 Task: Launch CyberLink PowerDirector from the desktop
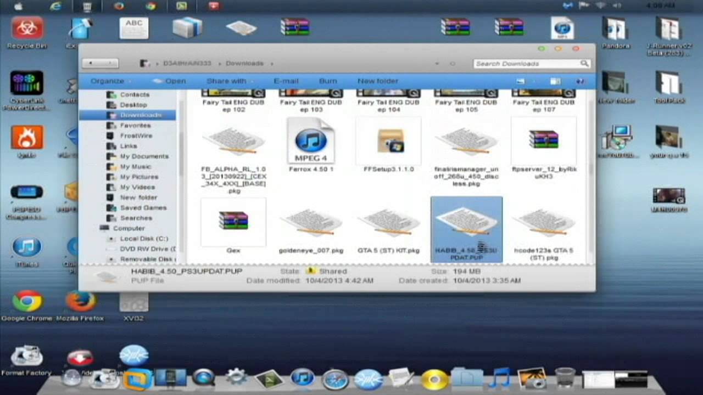coord(26,91)
